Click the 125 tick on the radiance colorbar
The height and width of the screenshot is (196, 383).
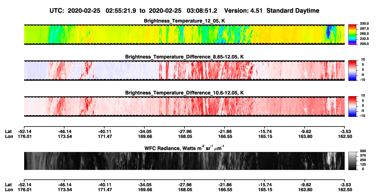click(x=363, y=164)
